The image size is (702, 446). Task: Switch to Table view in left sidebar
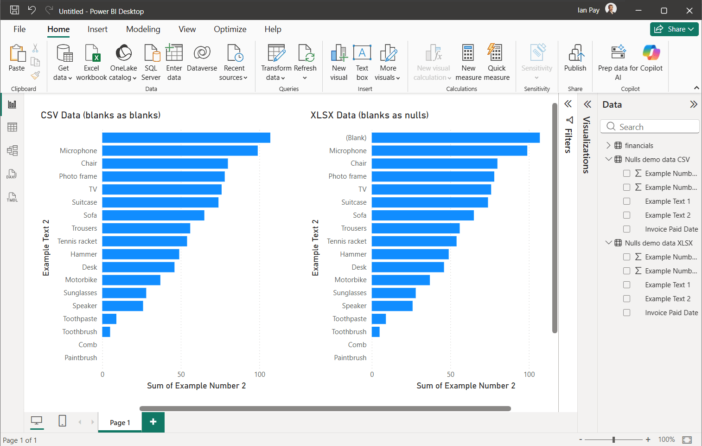click(12, 127)
